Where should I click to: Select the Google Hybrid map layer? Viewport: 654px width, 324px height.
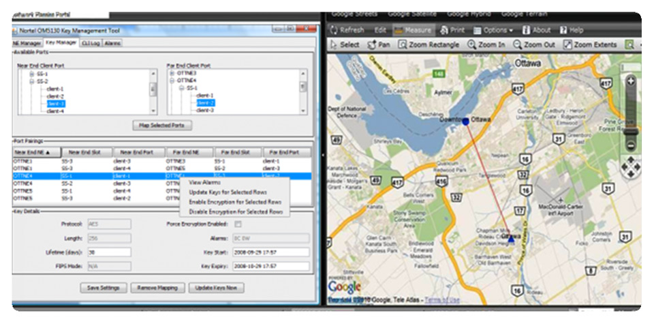coord(469,14)
